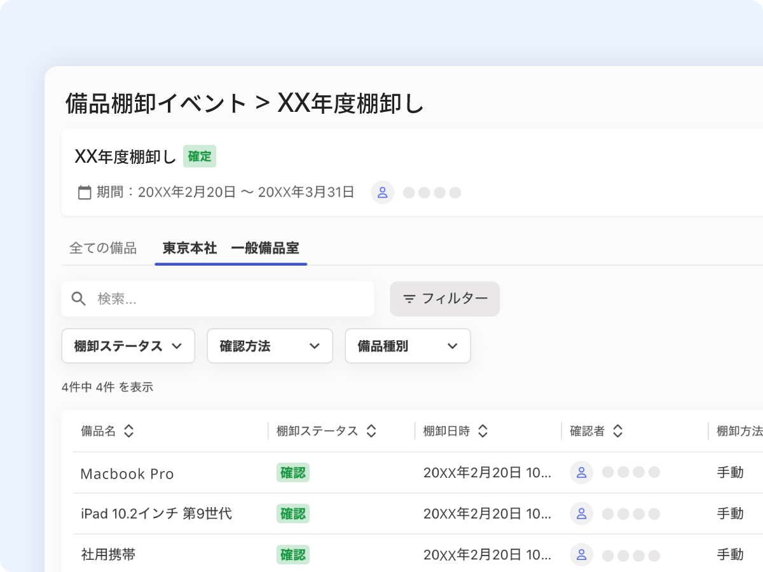Select the 東京本社 一般備品室 tab
The width and height of the screenshot is (763, 572).
[x=231, y=249]
